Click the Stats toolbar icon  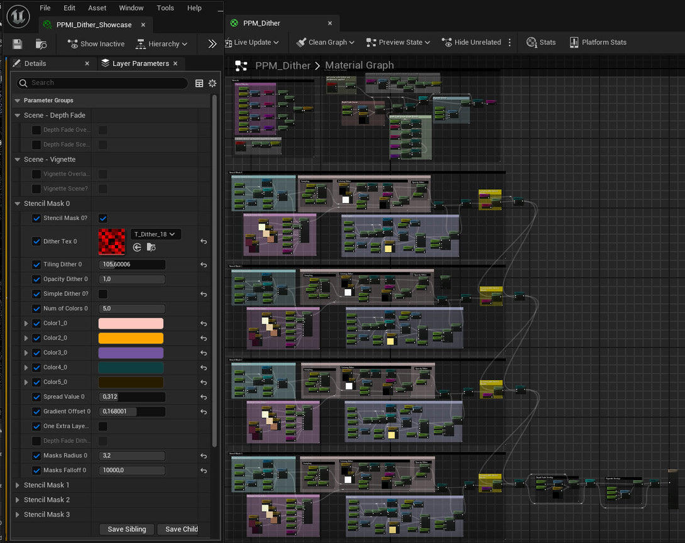pos(531,42)
